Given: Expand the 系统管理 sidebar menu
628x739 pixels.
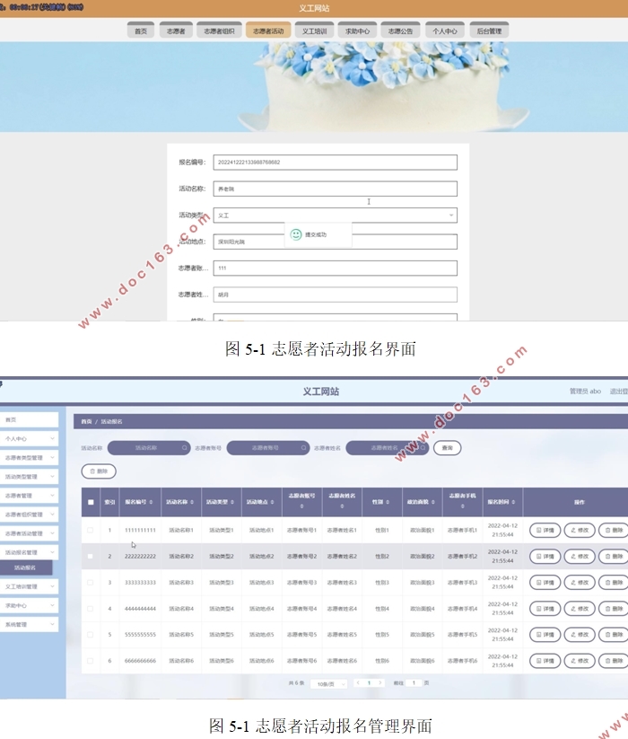Looking at the screenshot, I should pyautogui.click(x=29, y=624).
